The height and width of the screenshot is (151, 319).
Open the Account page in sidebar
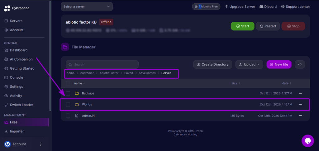pos(17,30)
